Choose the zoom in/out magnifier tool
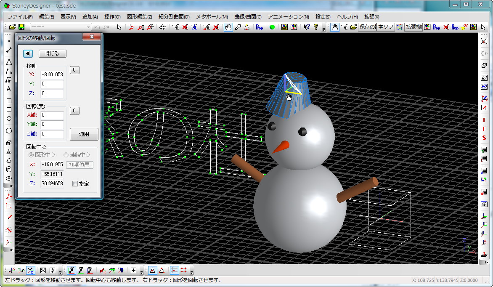The width and height of the screenshot is (493, 287). pyautogui.click(x=131, y=27)
